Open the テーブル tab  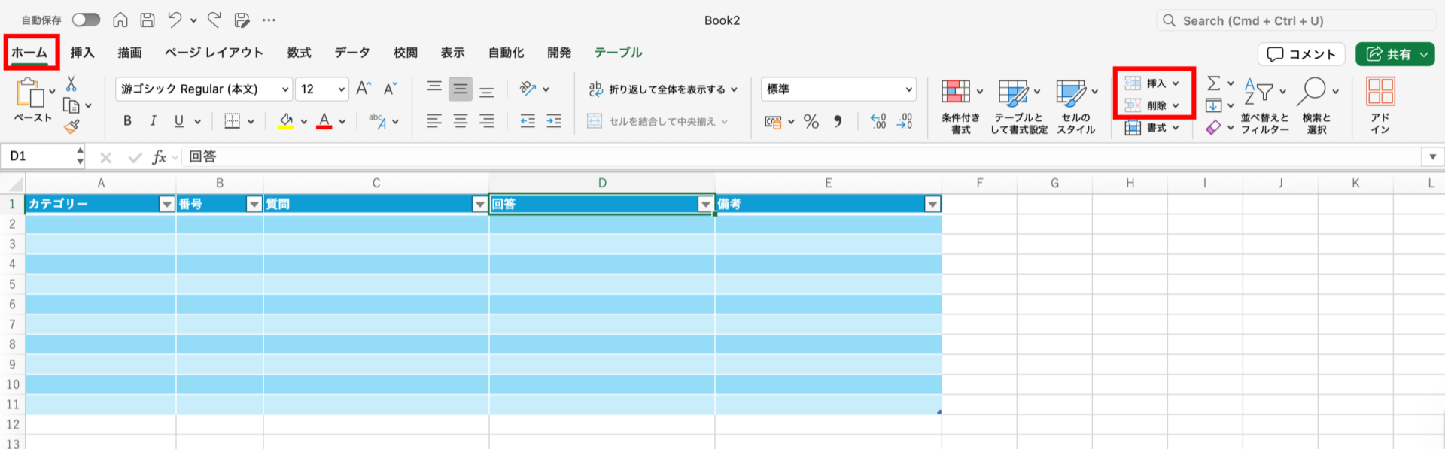[x=618, y=53]
